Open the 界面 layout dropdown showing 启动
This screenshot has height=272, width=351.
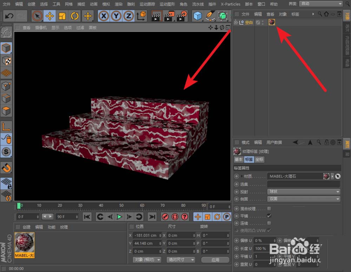320,4
